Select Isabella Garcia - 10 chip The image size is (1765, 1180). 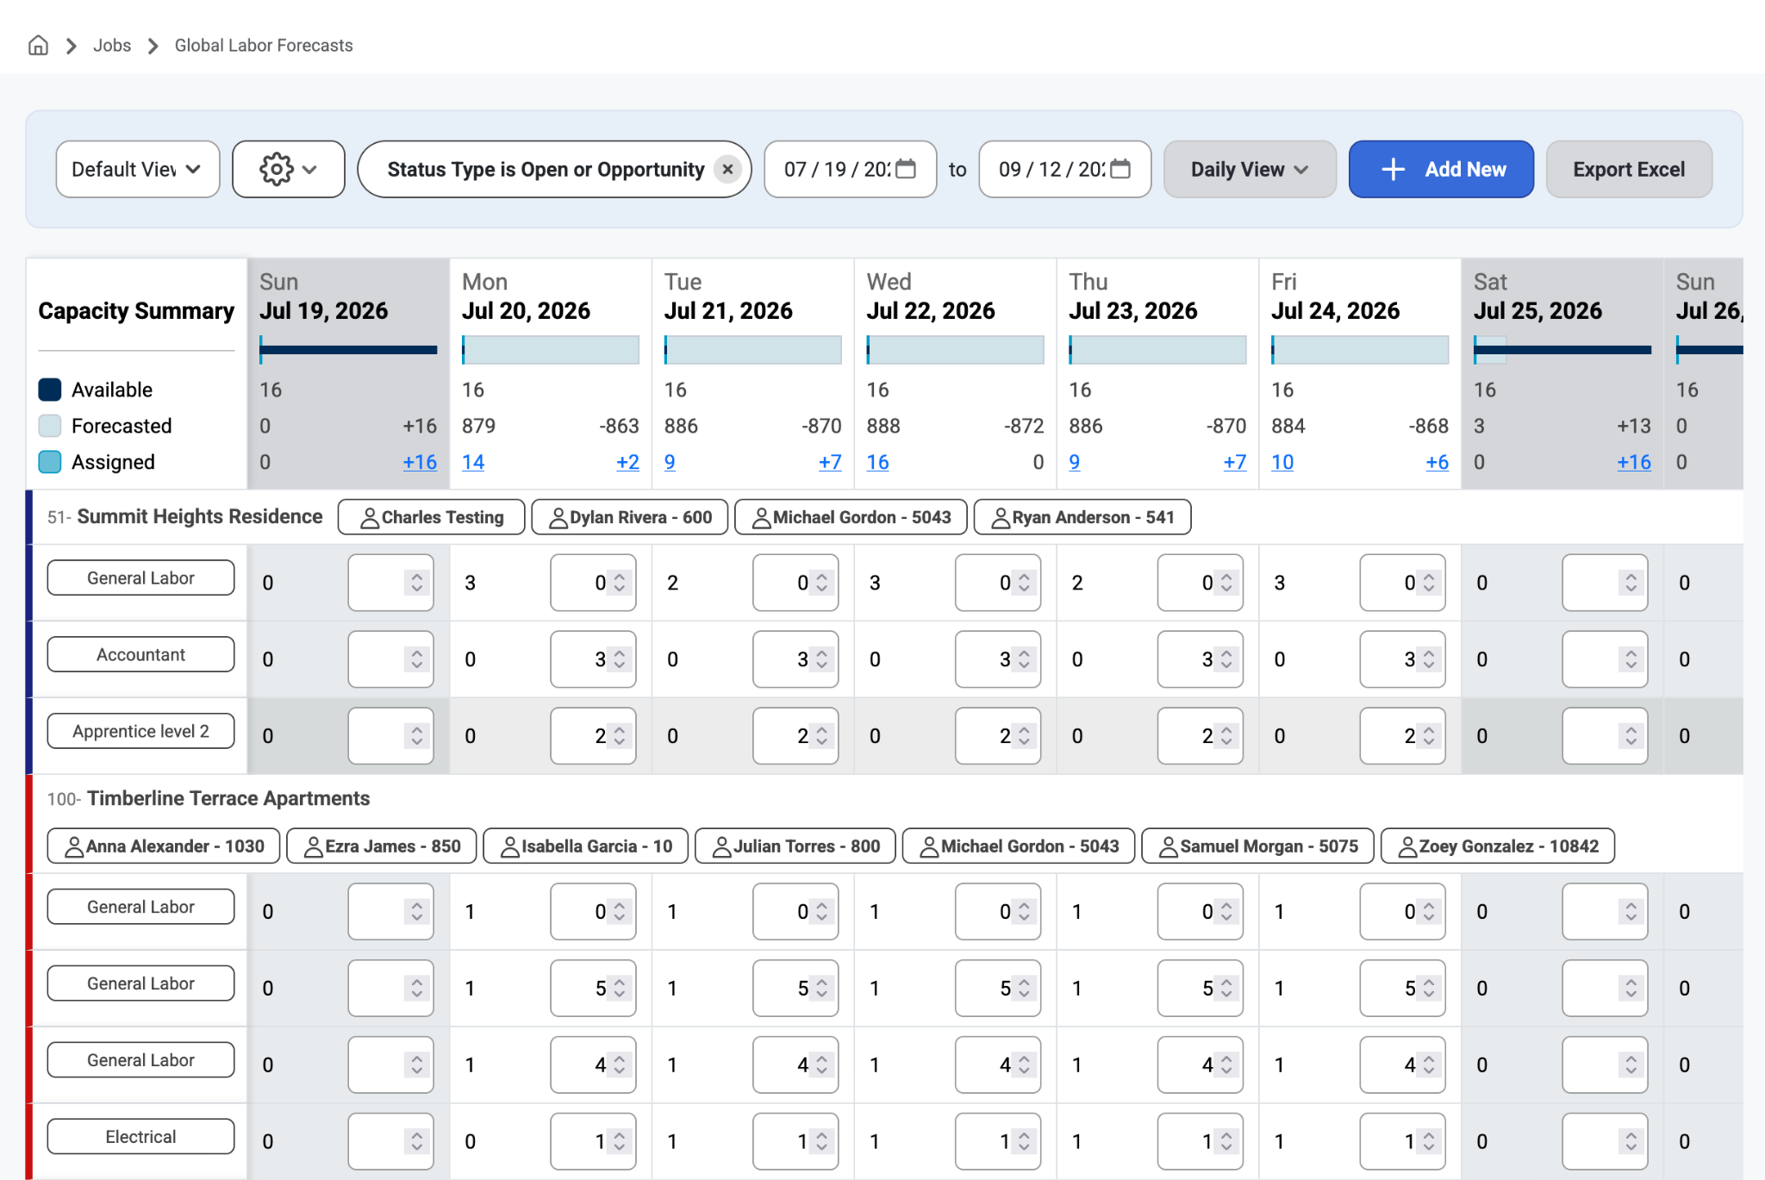[x=586, y=846]
